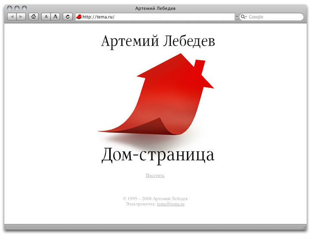Minimize the window with the middle title-bar button

tap(17, 8)
